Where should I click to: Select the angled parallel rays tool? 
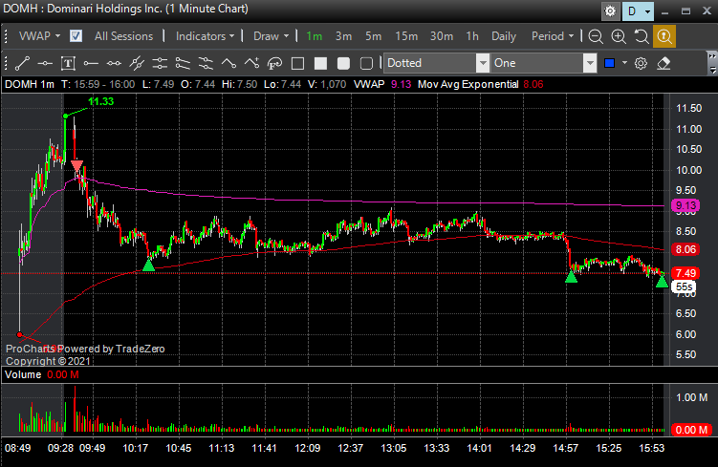tap(183, 63)
